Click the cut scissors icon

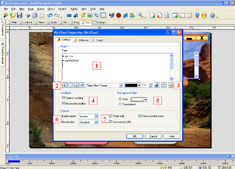tap(28, 15)
